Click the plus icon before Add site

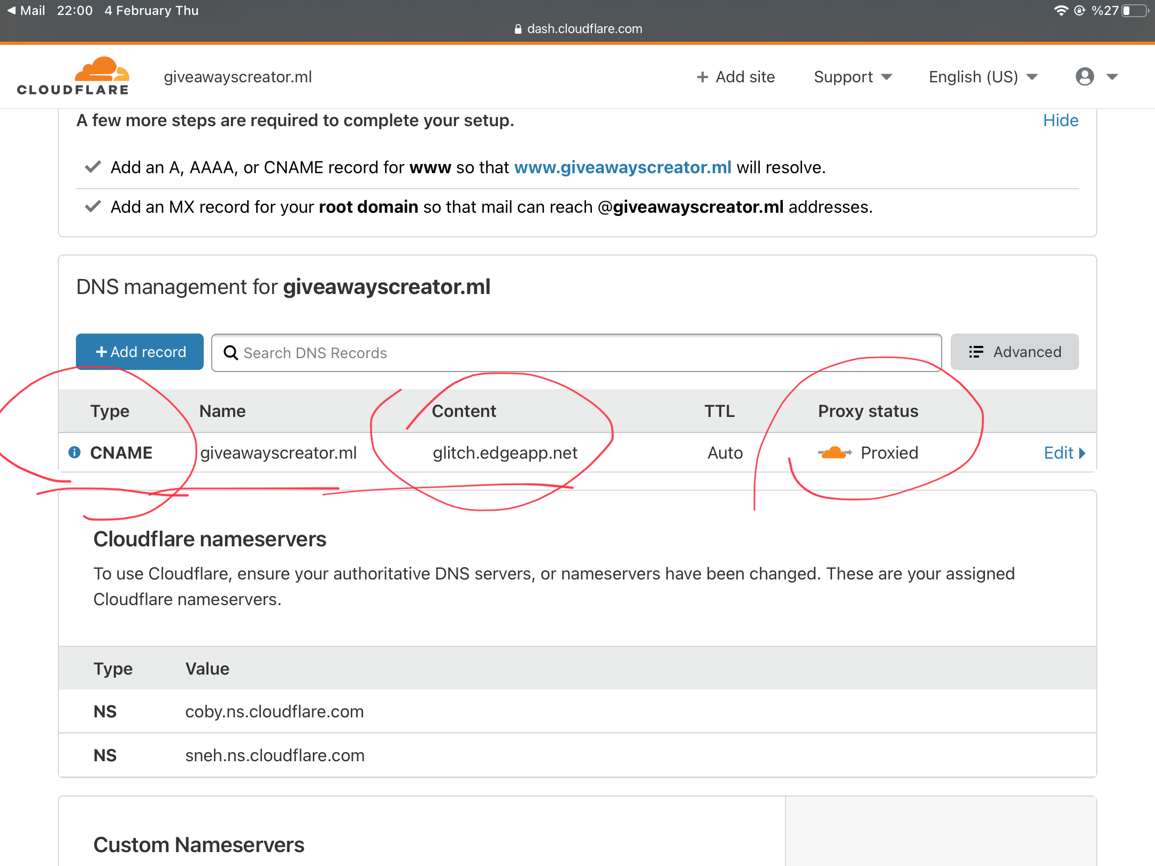pyautogui.click(x=702, y=77)
